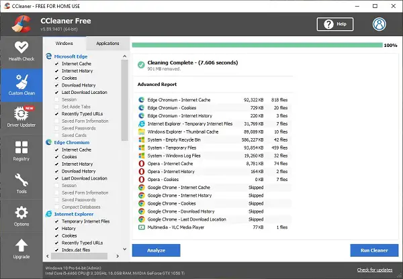This screenshot has height=279, width=403.
Task: Click the vertical scrollbar thumb in tree
Action: (x=125, y=100)
